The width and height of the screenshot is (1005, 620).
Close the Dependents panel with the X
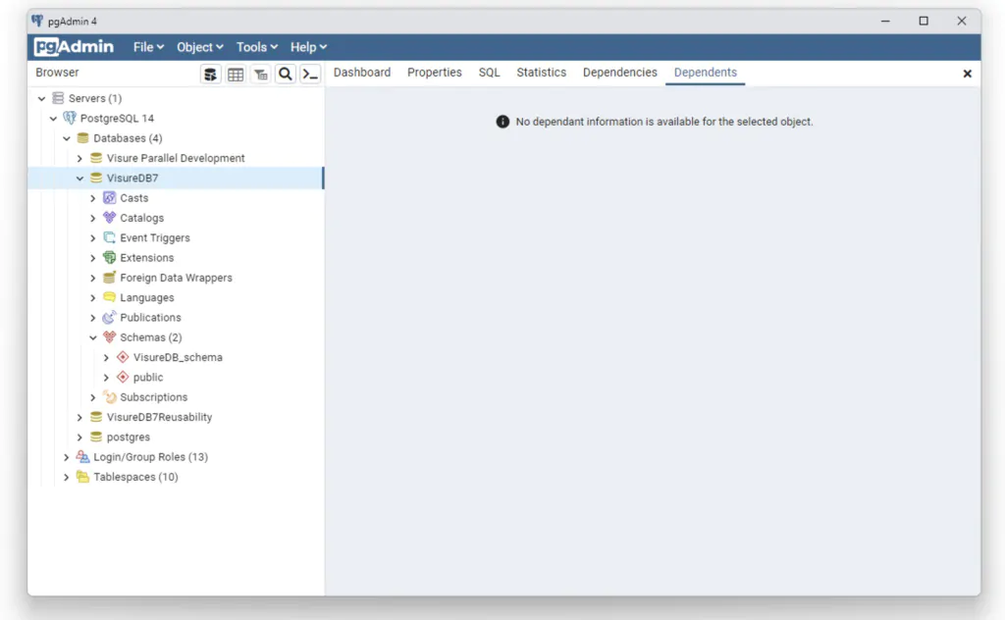tap(967, 74)
